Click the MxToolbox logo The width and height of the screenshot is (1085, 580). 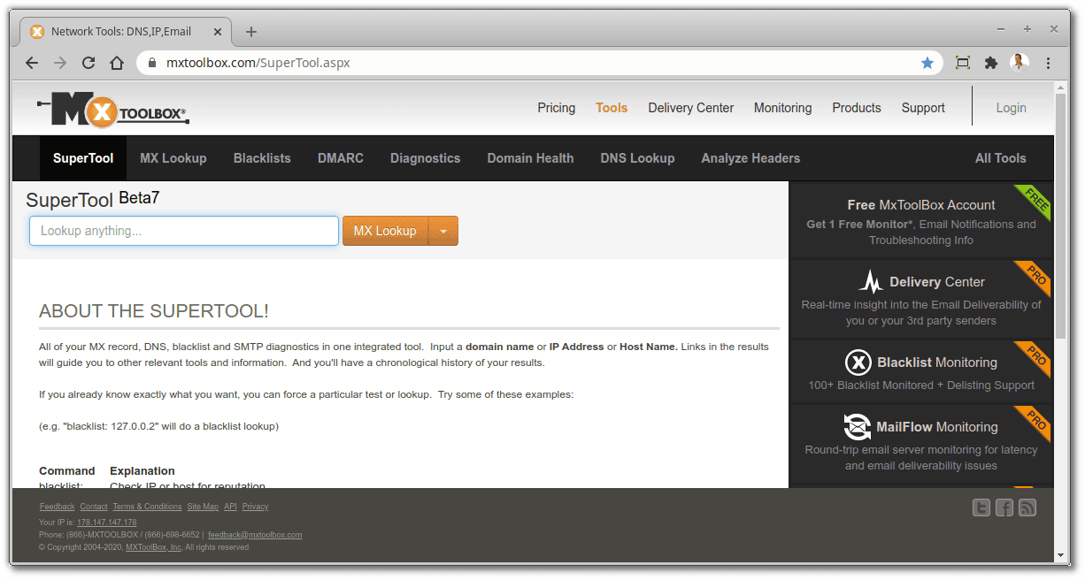[113, 109]
